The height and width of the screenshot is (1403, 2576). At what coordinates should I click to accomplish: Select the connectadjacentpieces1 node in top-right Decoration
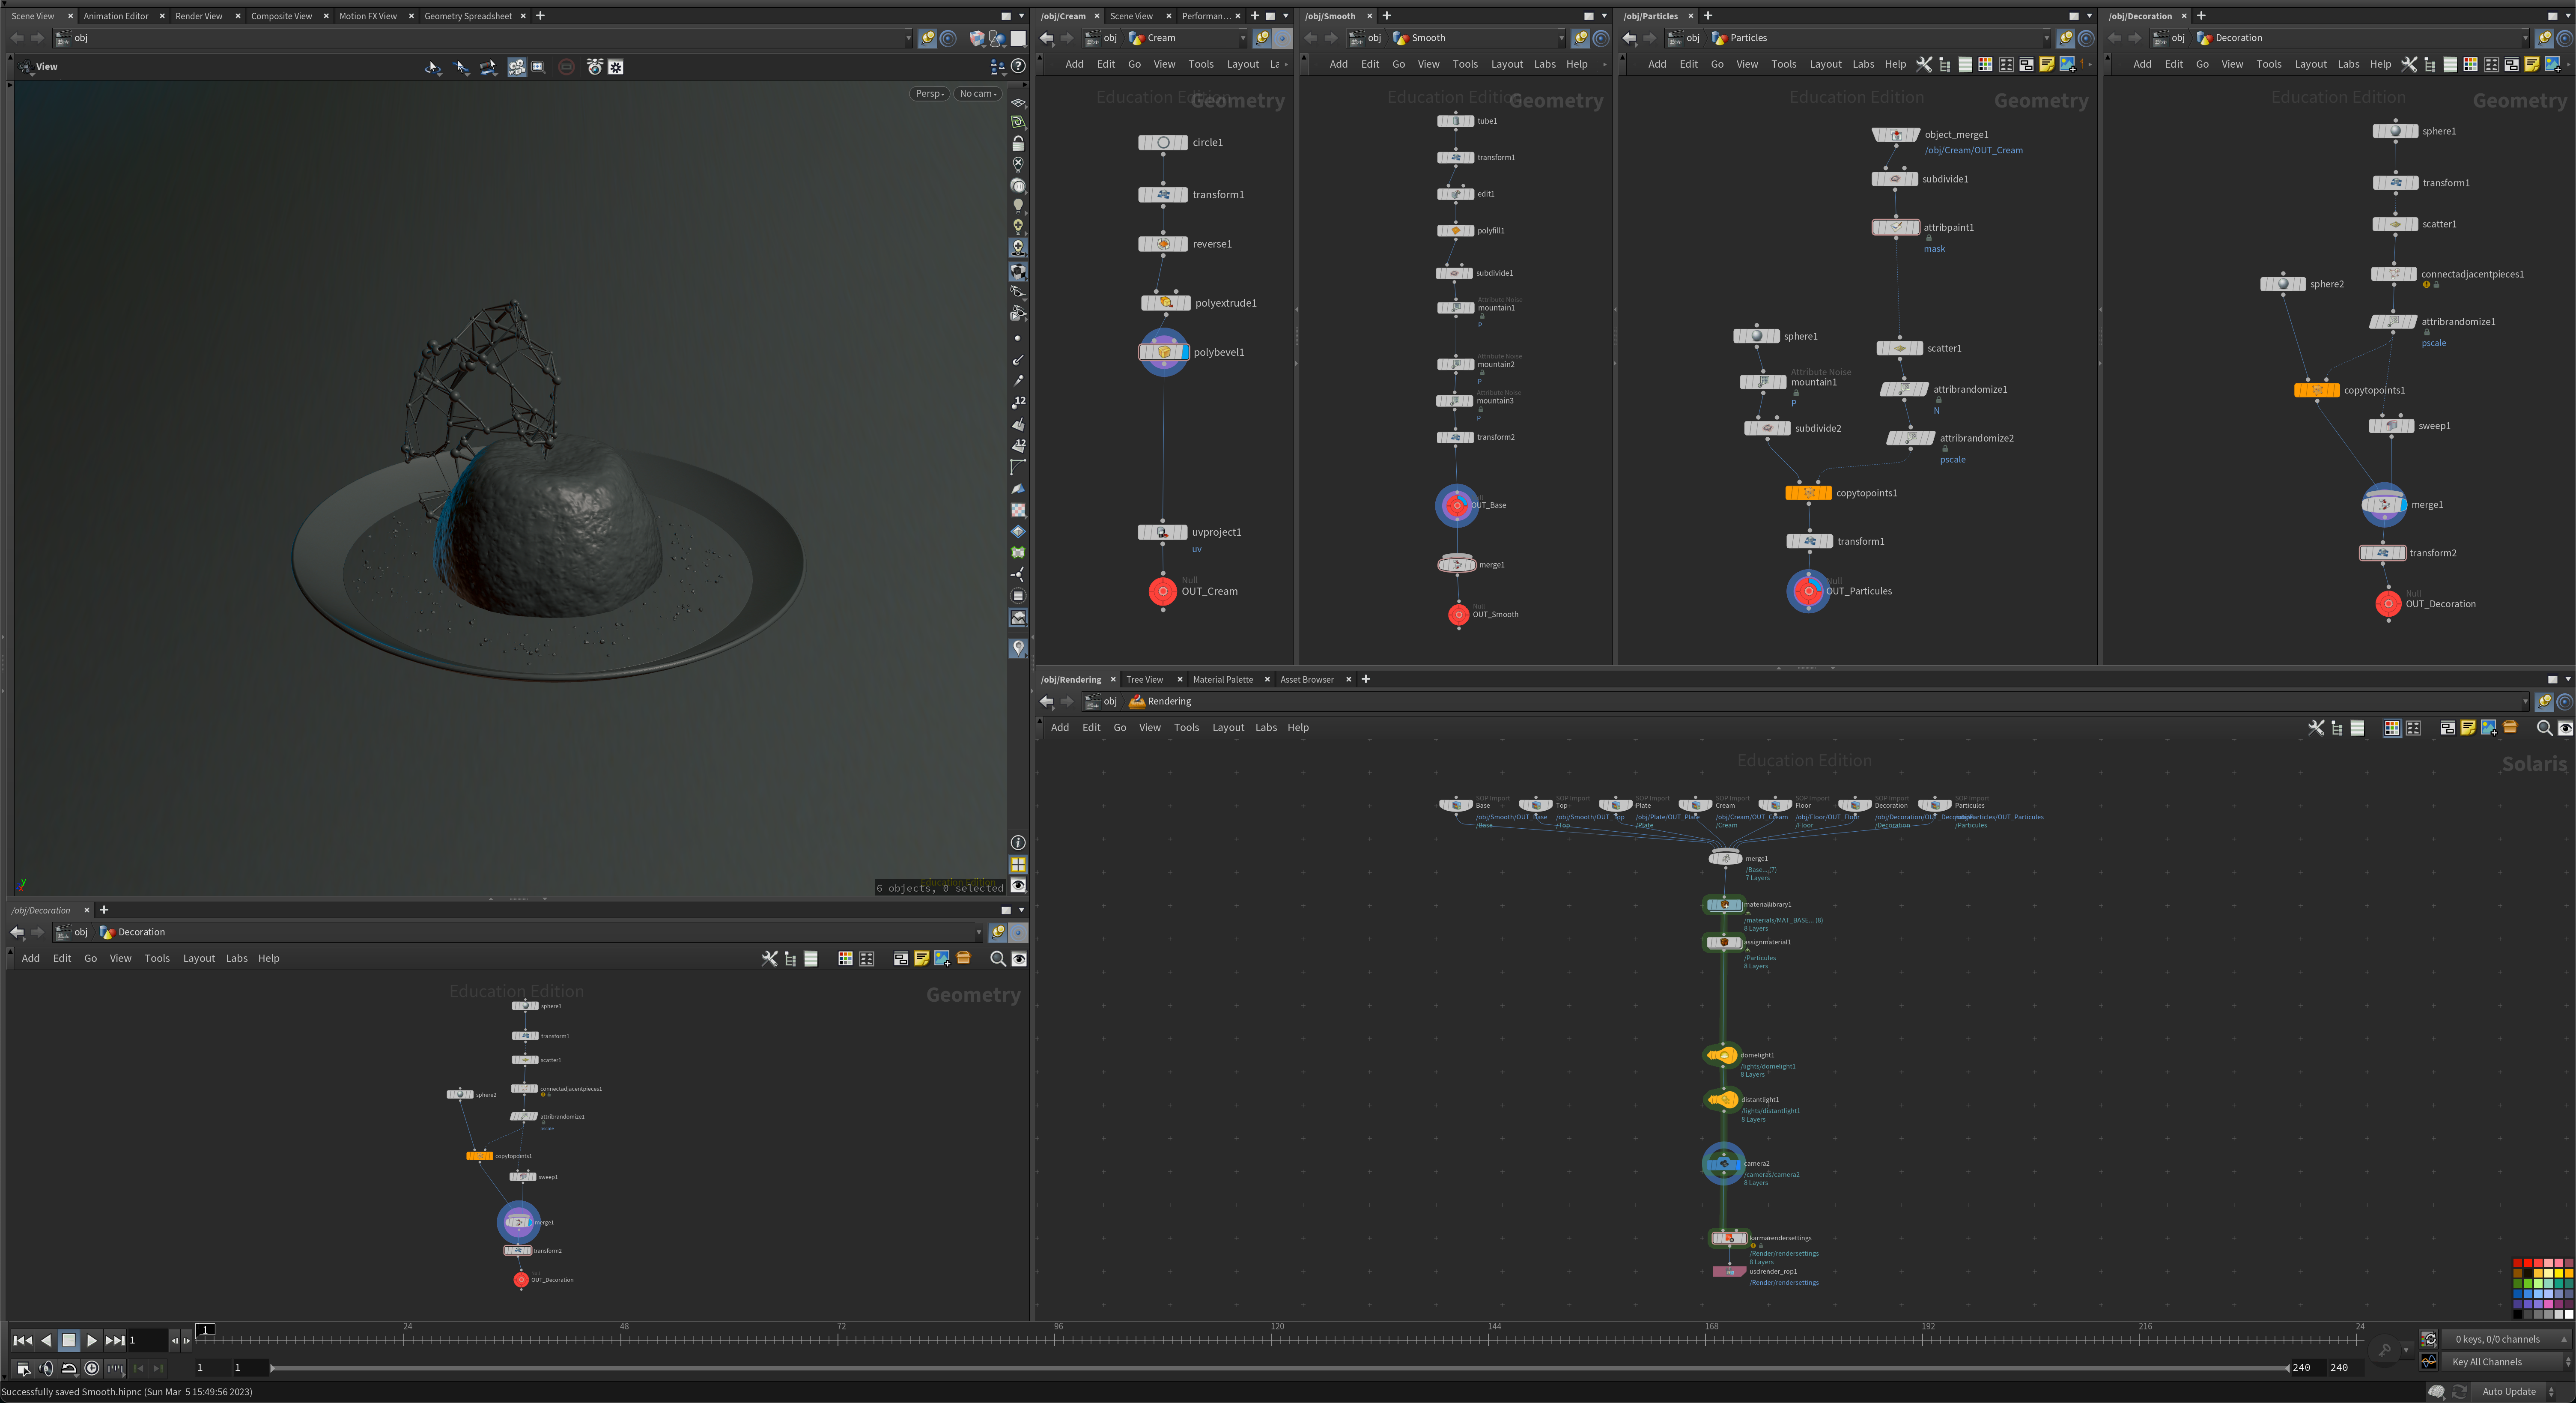2394,274
